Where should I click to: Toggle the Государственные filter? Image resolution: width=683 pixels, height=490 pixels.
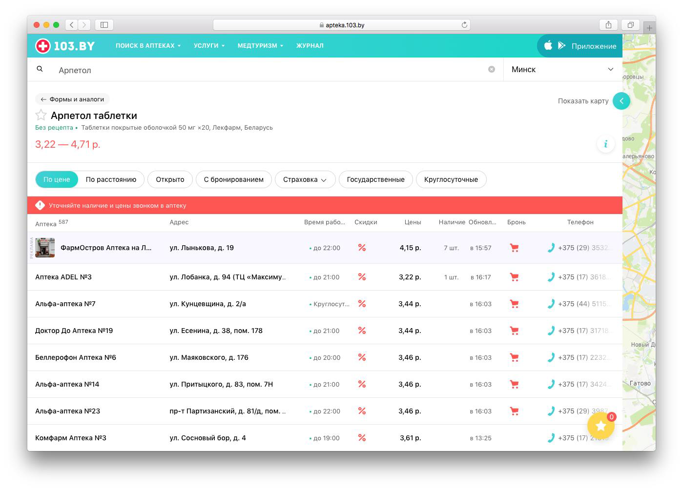click(x=375, y=179)
